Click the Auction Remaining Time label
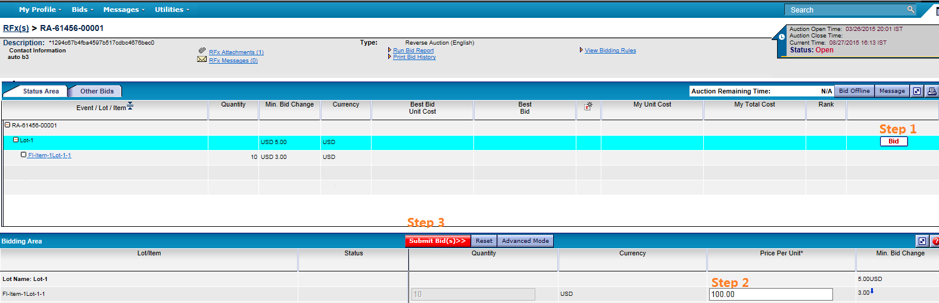939x303 pixels. pos(731,91)
